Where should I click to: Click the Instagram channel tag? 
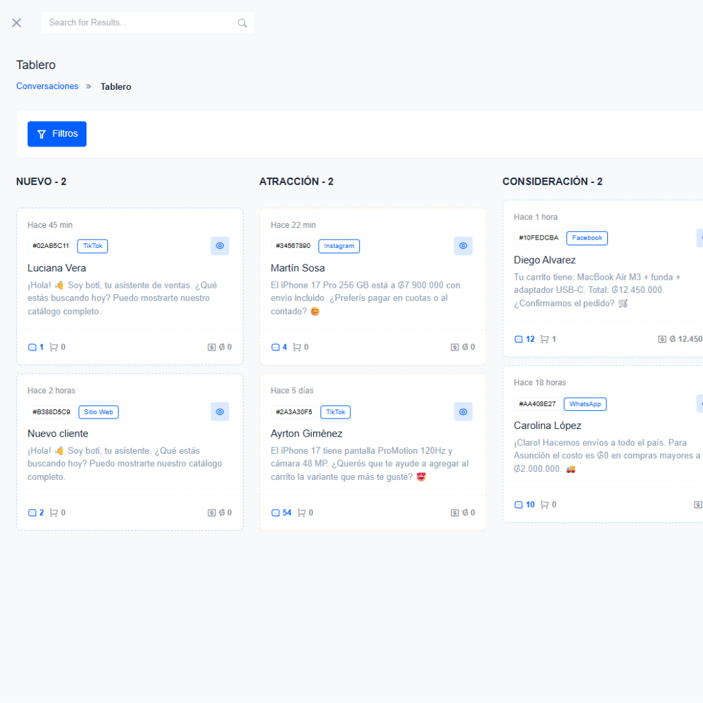339,246
